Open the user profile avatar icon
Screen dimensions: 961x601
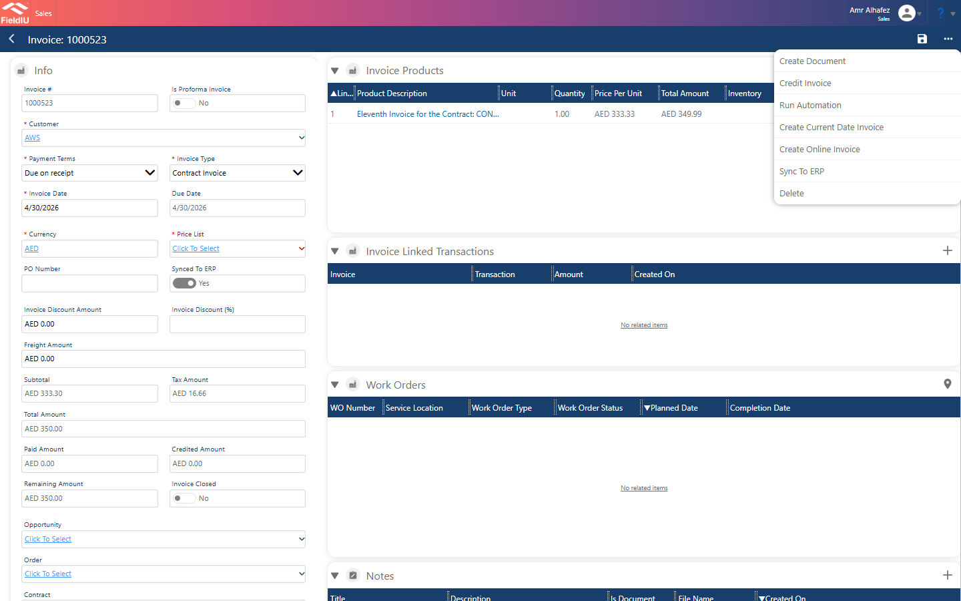[x=907, y=13]
